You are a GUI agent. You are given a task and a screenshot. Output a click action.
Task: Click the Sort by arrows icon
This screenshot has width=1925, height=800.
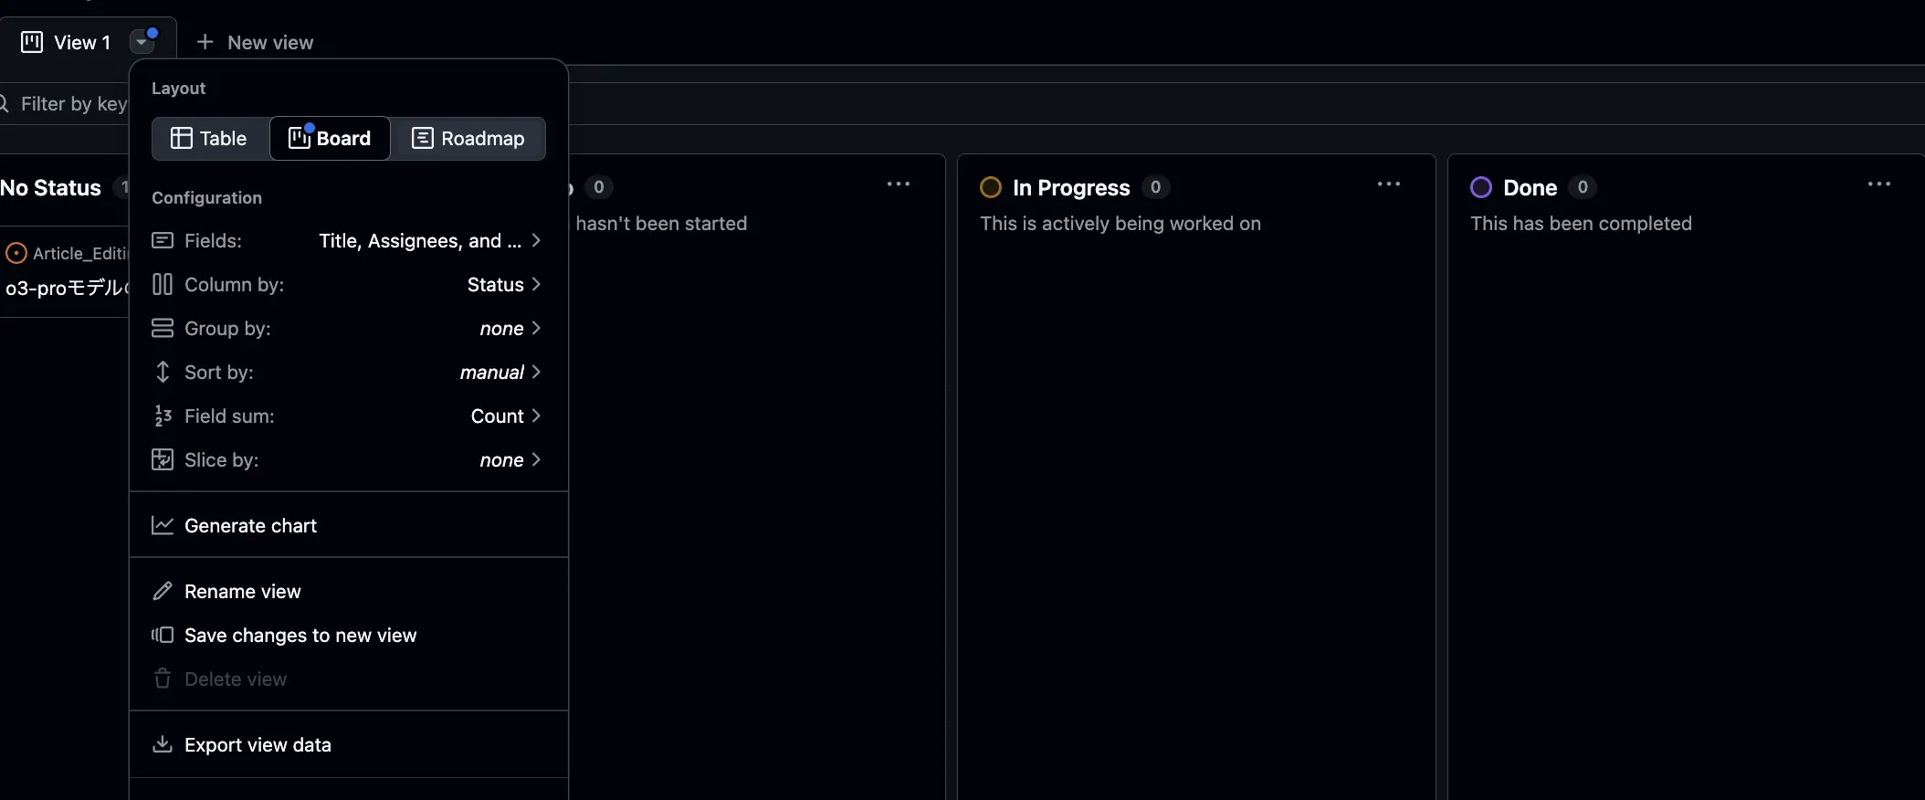[163, 373]
